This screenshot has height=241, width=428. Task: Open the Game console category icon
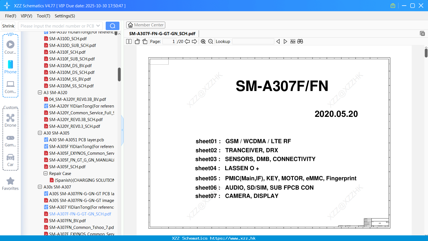coord(10,140)
